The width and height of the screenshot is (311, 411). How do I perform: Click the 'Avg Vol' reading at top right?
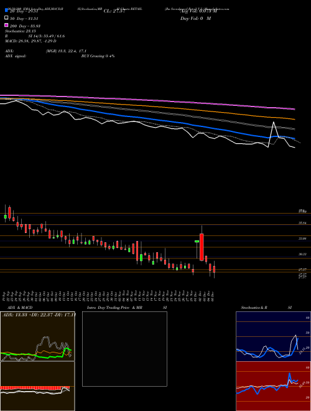[x=199, y=11]
